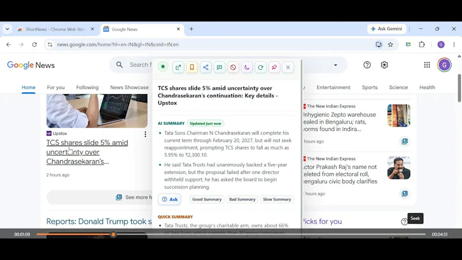Click help icon beside Picks for you
Image resolution: width=462 pixels, height=260 pixels.
click(404, 222)
